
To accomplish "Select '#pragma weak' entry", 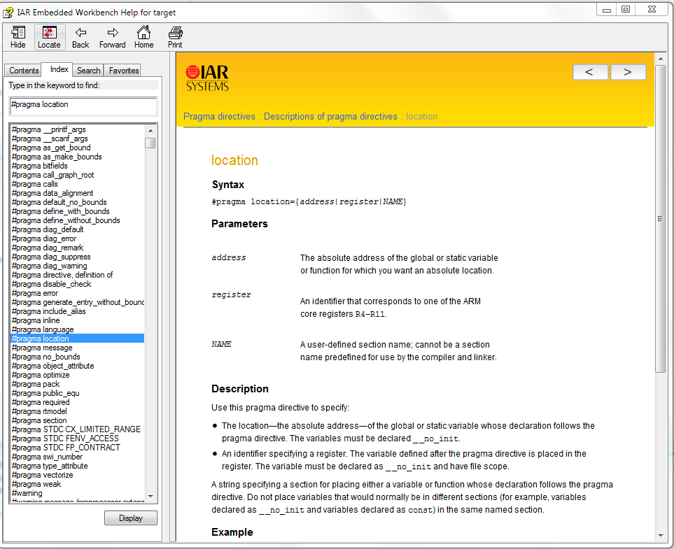I will tap(36, 484).
